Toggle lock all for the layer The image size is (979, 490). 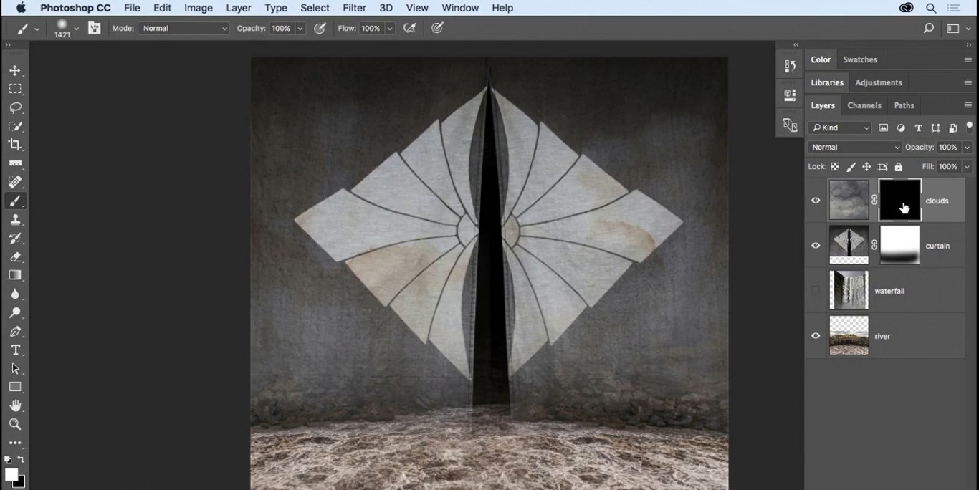[x=899, y=167]
